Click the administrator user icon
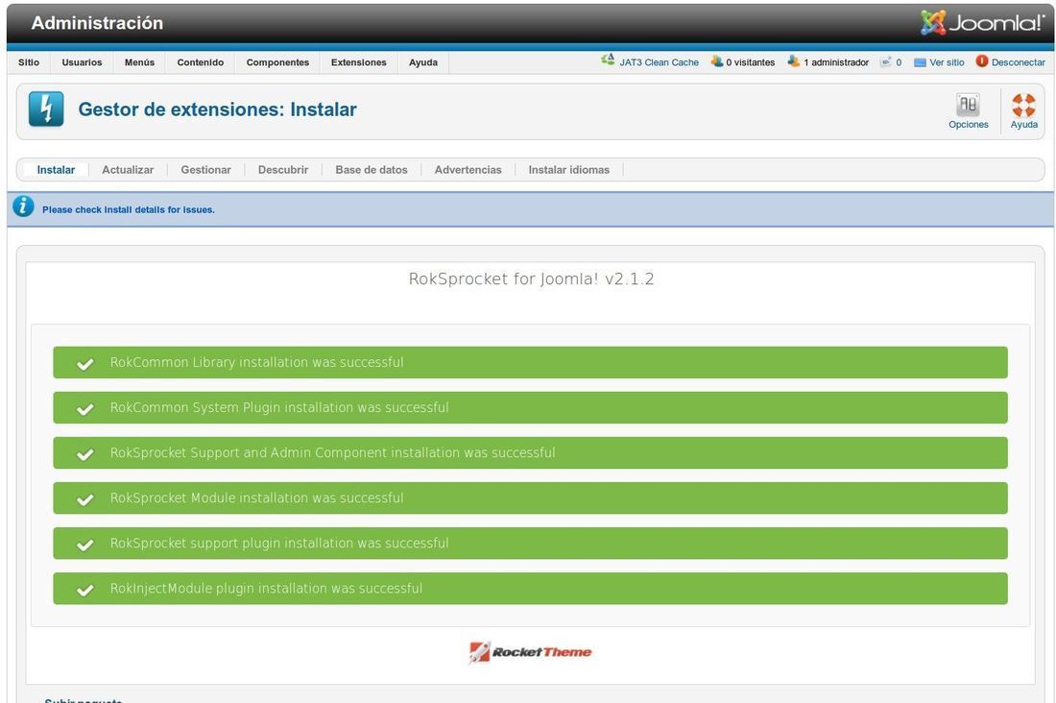 (794, 61)
